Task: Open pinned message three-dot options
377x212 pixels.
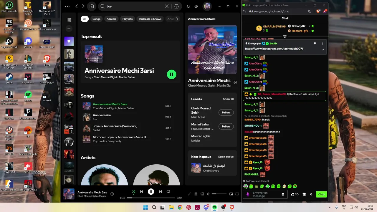Action: [323, 44]
